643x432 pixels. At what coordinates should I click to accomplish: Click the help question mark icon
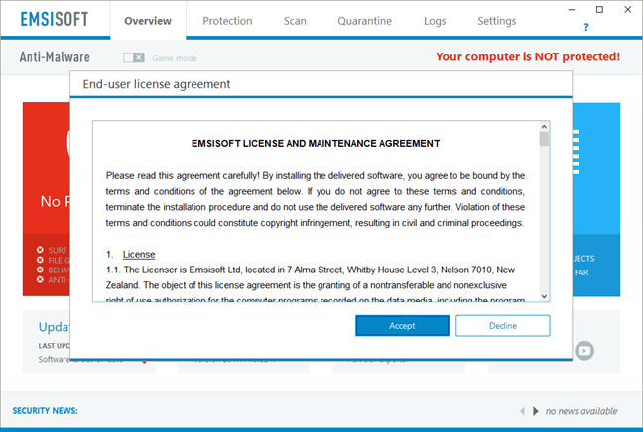coord(586,27)
